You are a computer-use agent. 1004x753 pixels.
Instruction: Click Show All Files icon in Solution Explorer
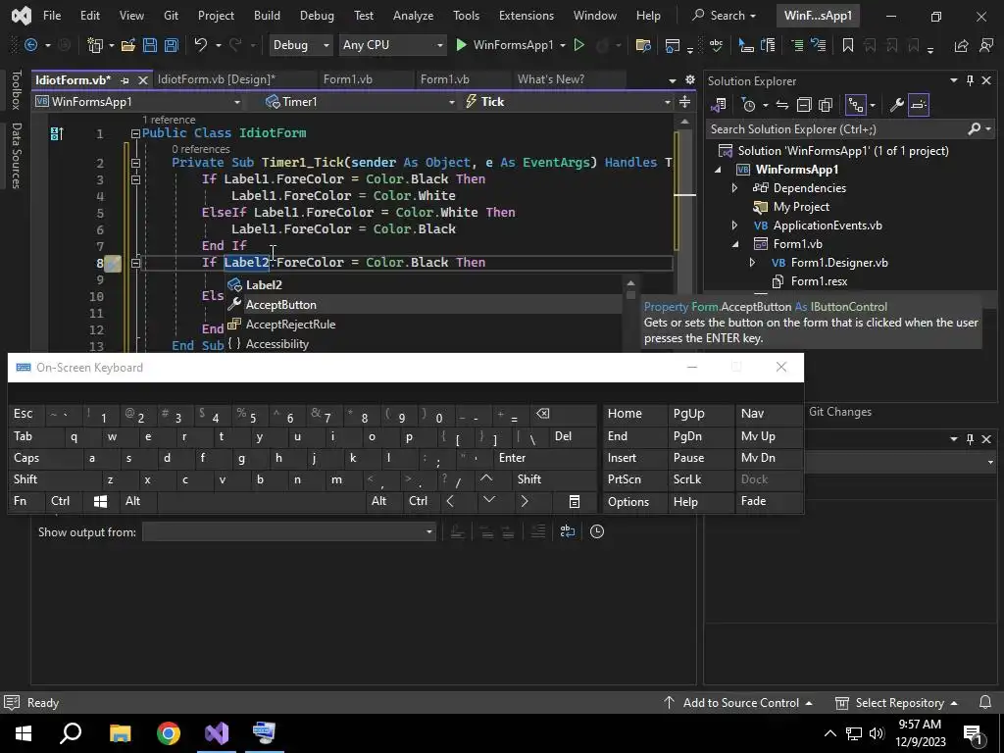pyautogui.click(x=826, y=105)
